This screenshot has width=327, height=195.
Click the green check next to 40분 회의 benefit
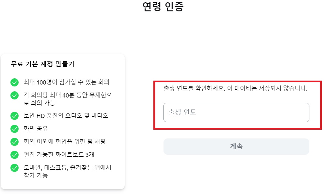14,95
